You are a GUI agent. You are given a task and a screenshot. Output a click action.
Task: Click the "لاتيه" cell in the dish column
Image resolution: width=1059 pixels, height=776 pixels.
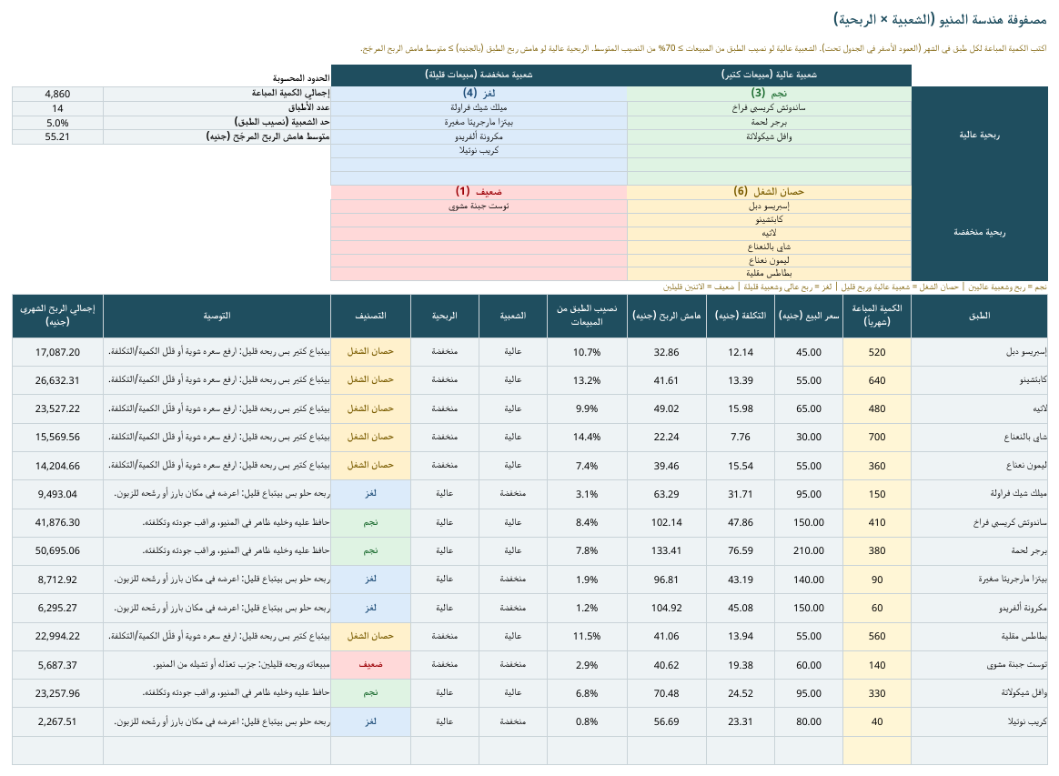coord(979,408)
